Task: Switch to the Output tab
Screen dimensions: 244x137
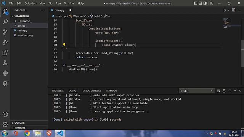Action: [x=73, y=91]
